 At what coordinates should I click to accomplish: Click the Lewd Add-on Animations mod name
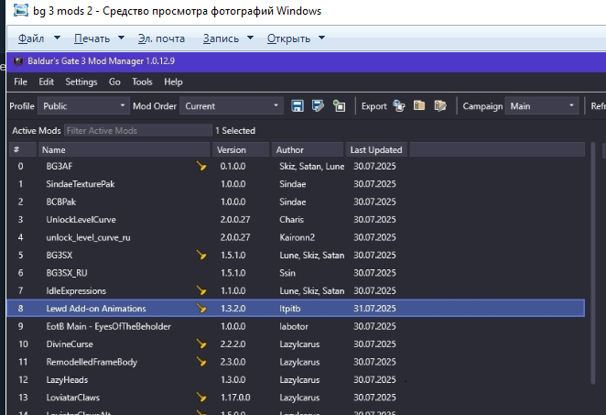pyautogui.click(x=96, y=309)
